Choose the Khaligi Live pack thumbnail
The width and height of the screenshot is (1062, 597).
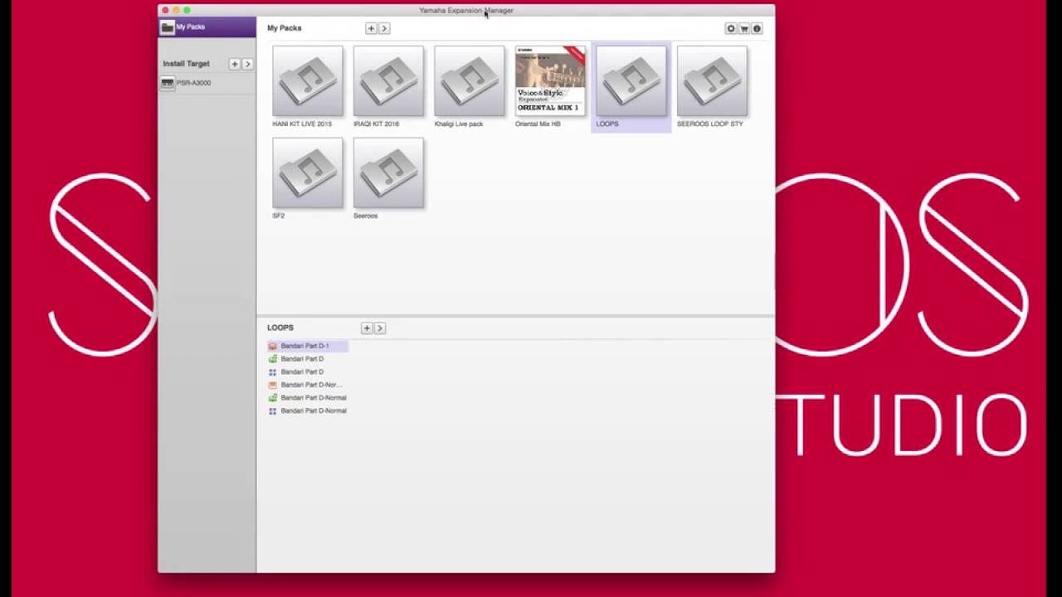pos(469,81)
